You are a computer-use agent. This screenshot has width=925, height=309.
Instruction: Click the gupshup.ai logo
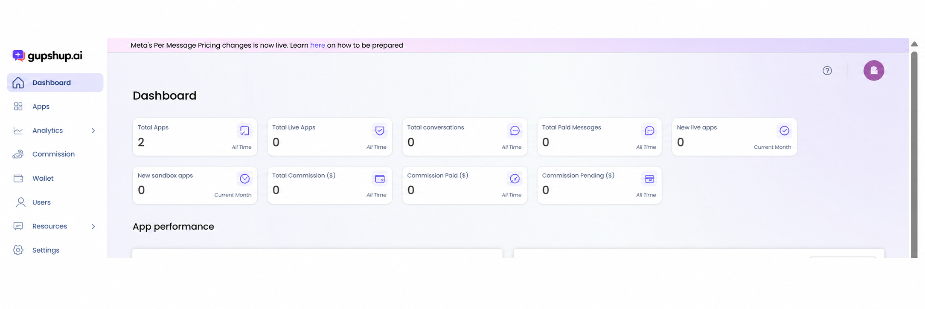(x=47, y=56)
